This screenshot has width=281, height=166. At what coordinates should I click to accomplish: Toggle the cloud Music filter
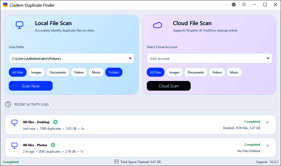coord(234,72)
